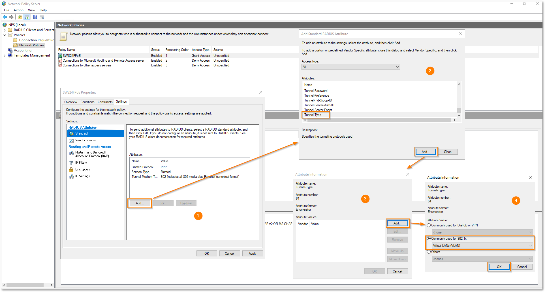The width and height of the screenshot is (545, 292).
Task: Choose the 'Others' radio option
Action: [x=429, y=252]
